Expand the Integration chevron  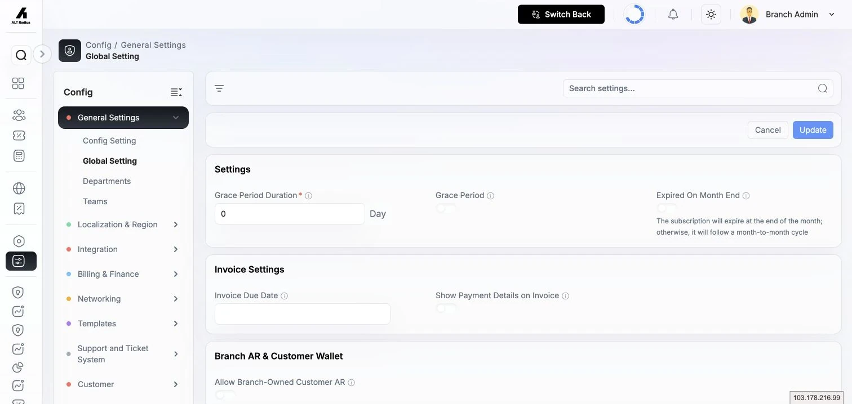[x=176, y=249]
